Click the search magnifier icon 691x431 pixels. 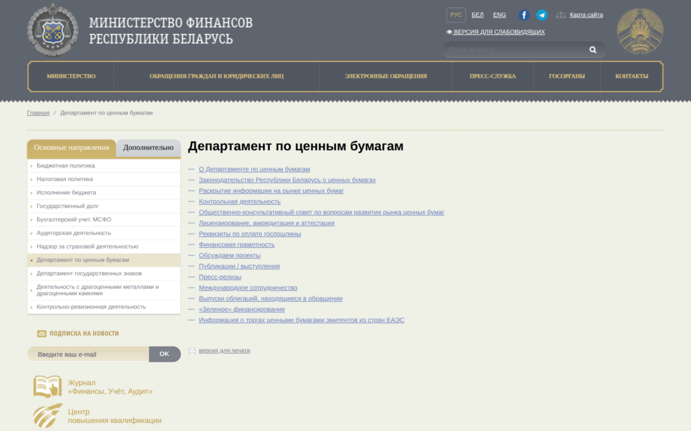(x=592, y=50)
